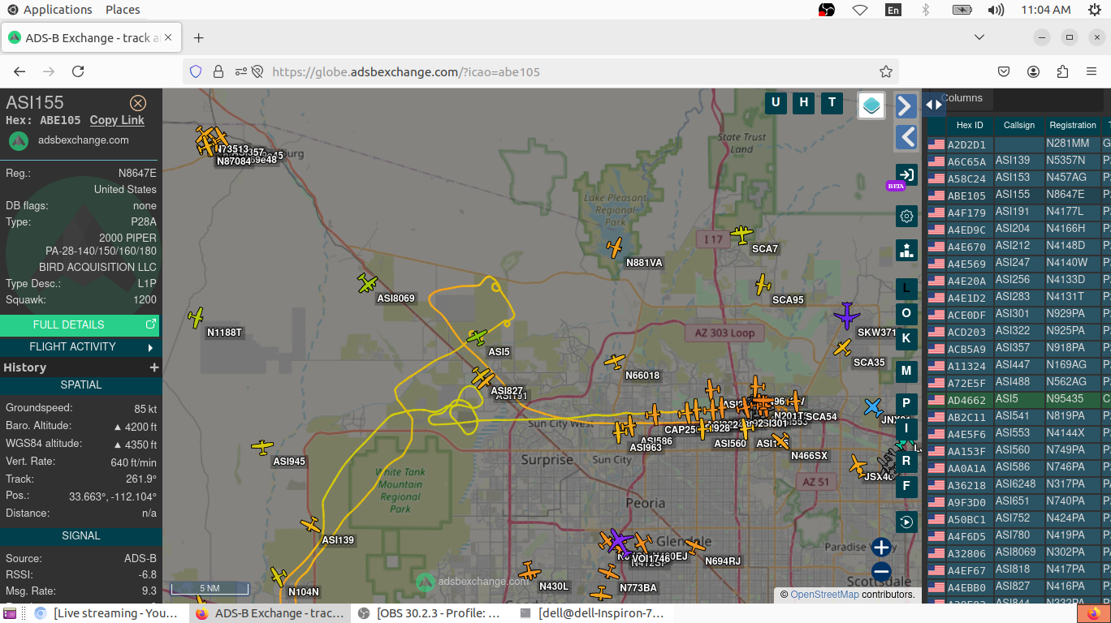The height and width of the screenshot is (623, 1111).
Task: Click the blue JNX aircraft icon
Action: coord(873,406)
